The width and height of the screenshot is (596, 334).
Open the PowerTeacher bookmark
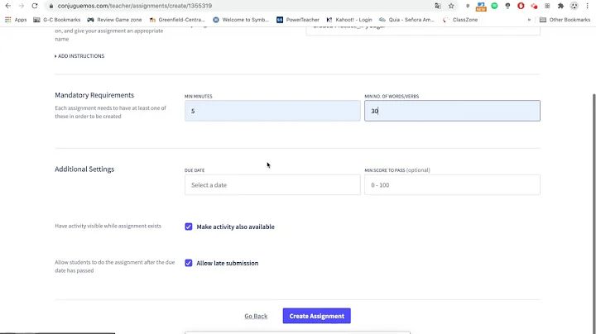tap(298, 19)
